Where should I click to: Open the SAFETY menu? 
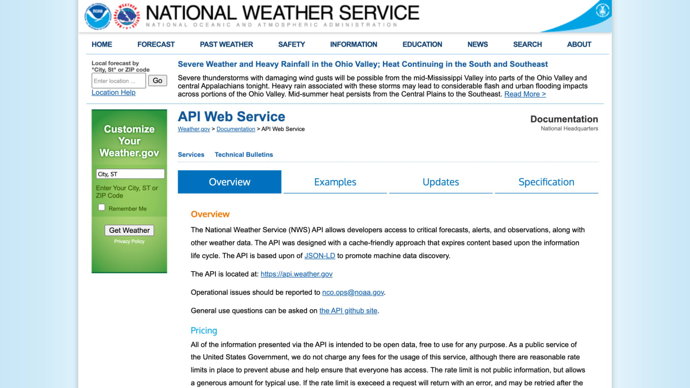pyautogui.click(x=292, y=44)
